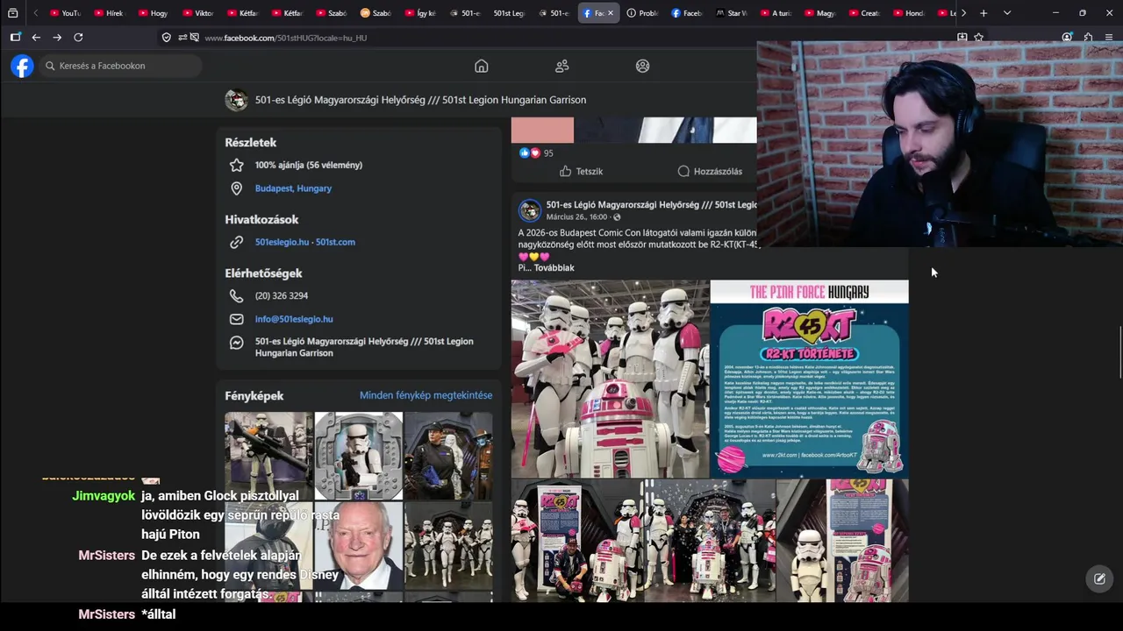This screenshot has width=1123, height=631.
Task: Click the post author profile picture
Action: click(x=530, y=210)
